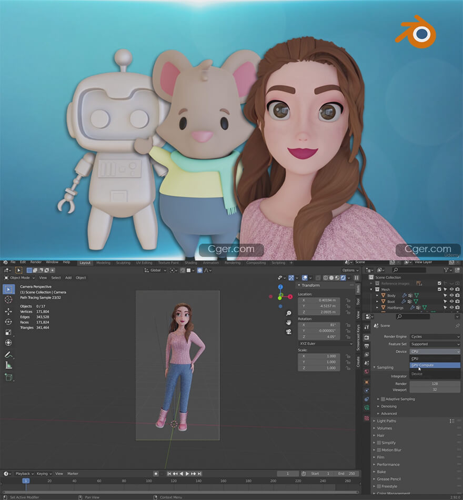This screenshot has height=500, width=463.
Task: Expand the Body object tree row
Action: (377, 296)
